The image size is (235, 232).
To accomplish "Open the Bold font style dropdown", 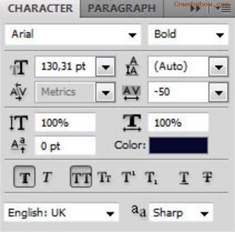I will click(188, 34).
